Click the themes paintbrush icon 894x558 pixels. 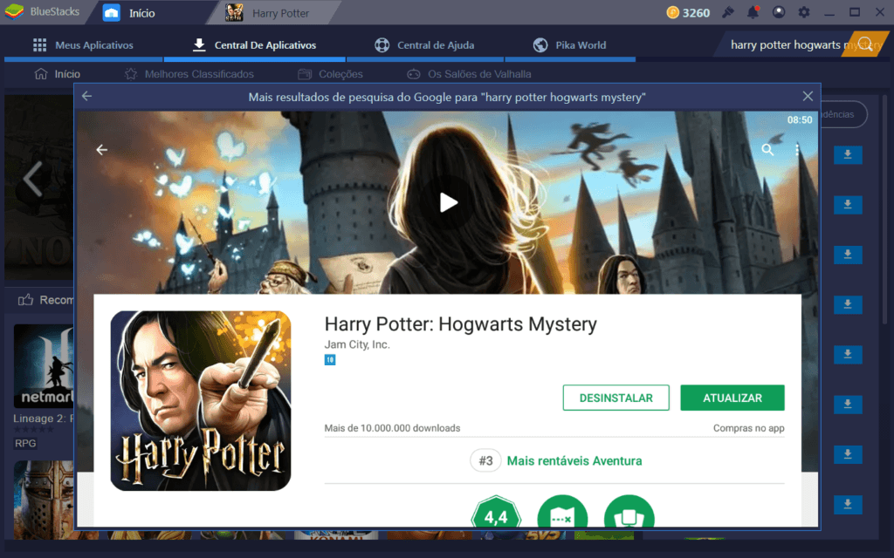pyautogui.click(x=726, y=12)
